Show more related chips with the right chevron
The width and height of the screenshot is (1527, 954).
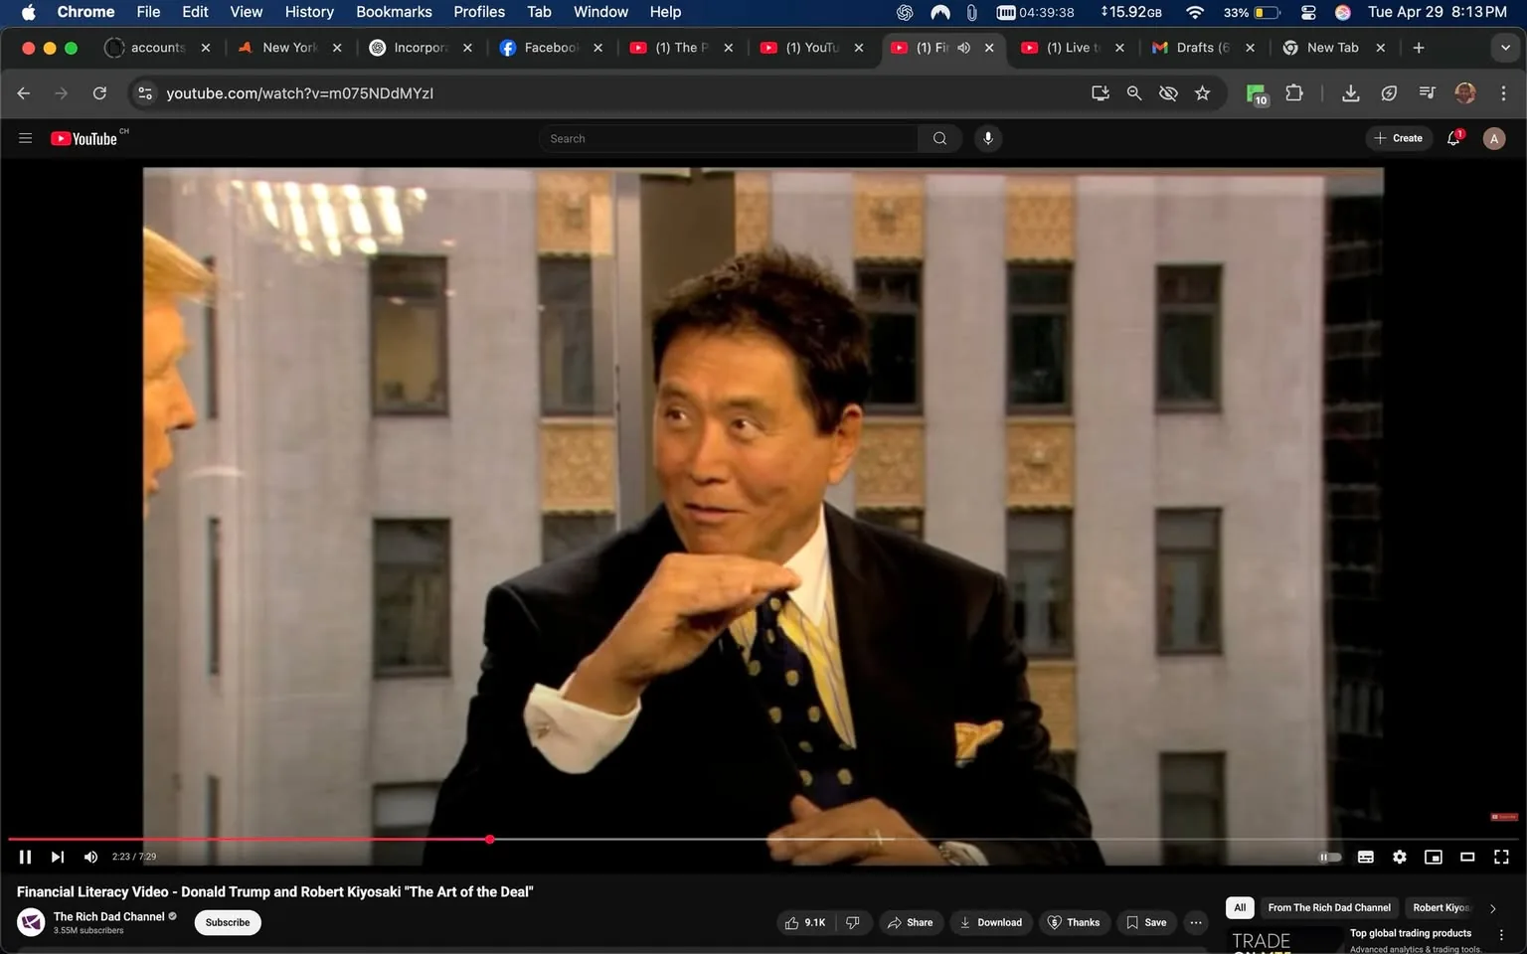pyautogui.click(x=1493, y=907)
